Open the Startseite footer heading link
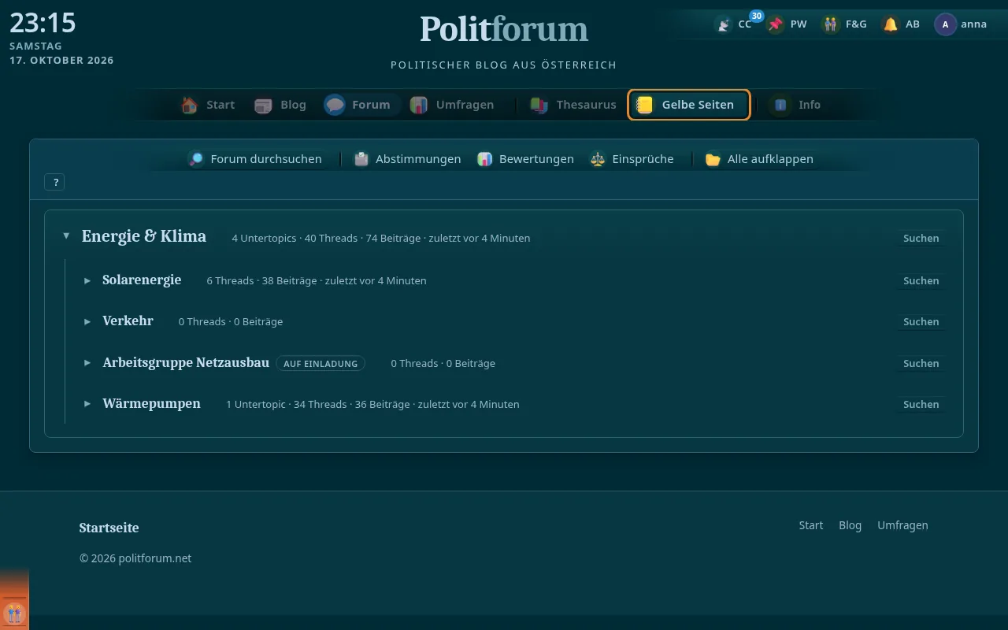Viewport: 1008px width, 630px height. [x=109, y=528]
